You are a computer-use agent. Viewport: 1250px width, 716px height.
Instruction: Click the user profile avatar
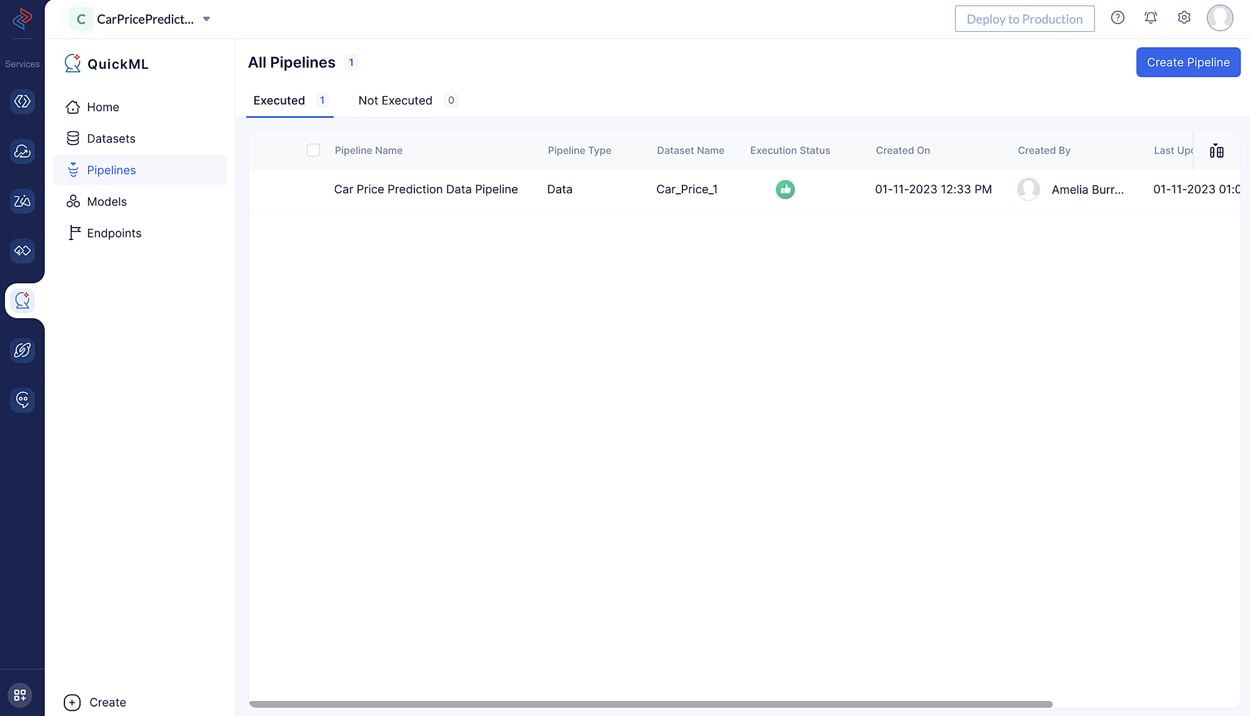tap(1220, 18)
